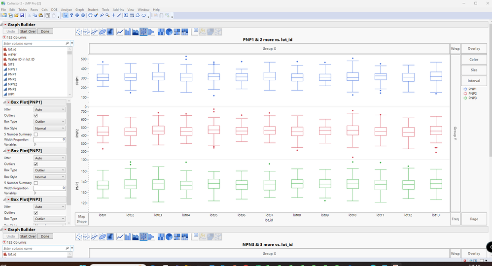Open the Analyze menu
This screenshot has width=492, height=266.
(x=66, y=10)
